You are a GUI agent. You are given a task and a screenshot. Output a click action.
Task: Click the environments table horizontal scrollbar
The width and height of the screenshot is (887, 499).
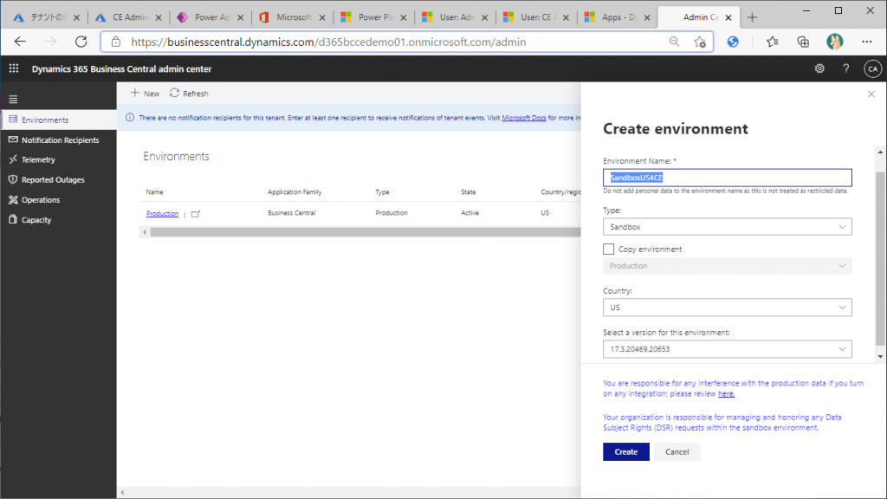[366, 232]
